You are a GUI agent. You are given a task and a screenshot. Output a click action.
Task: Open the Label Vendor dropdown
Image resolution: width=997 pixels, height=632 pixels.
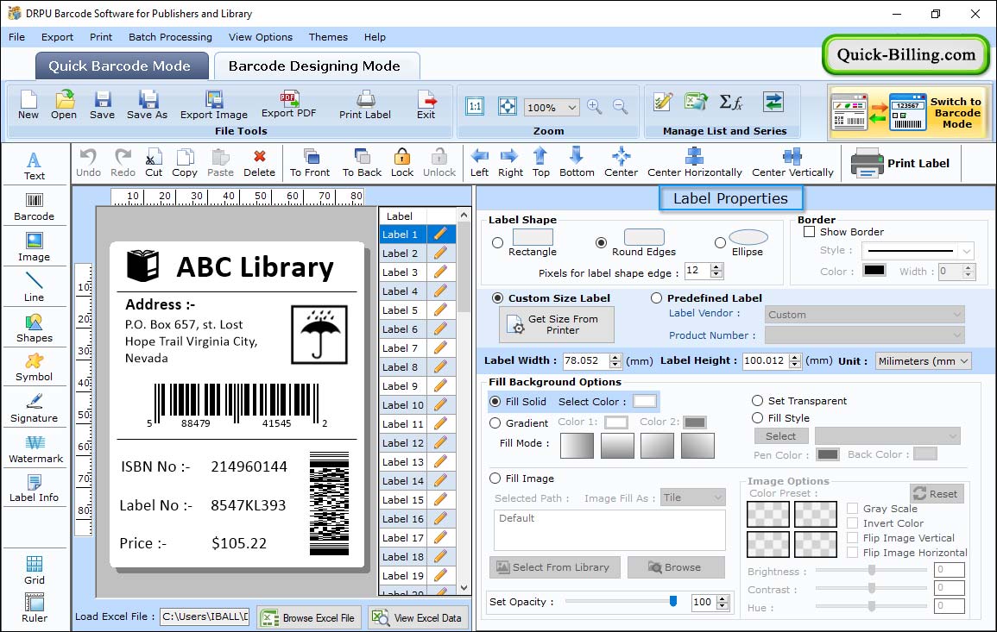[865, 315]
